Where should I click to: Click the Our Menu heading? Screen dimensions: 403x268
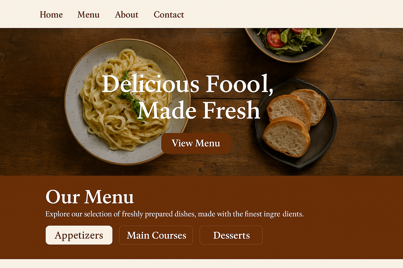point(90,197)
